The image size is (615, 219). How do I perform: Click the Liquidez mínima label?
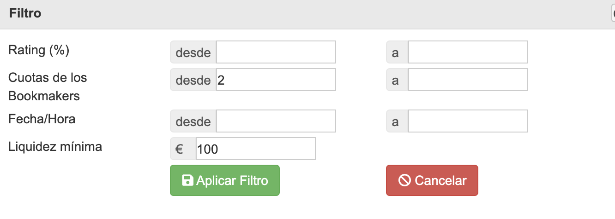pyautogui.click(x=55, y=147)
